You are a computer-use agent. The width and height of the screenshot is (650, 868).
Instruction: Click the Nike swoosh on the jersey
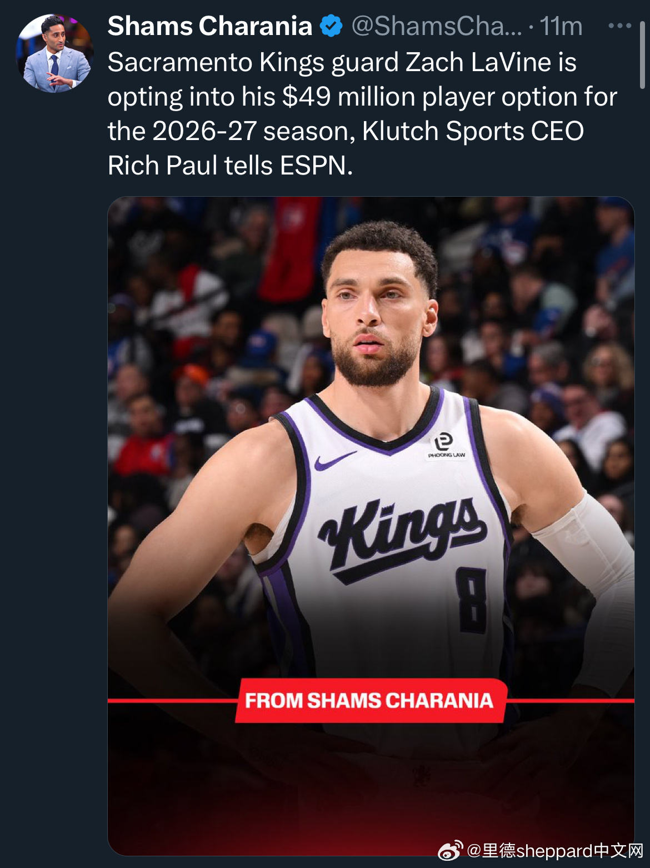point(334,461)
